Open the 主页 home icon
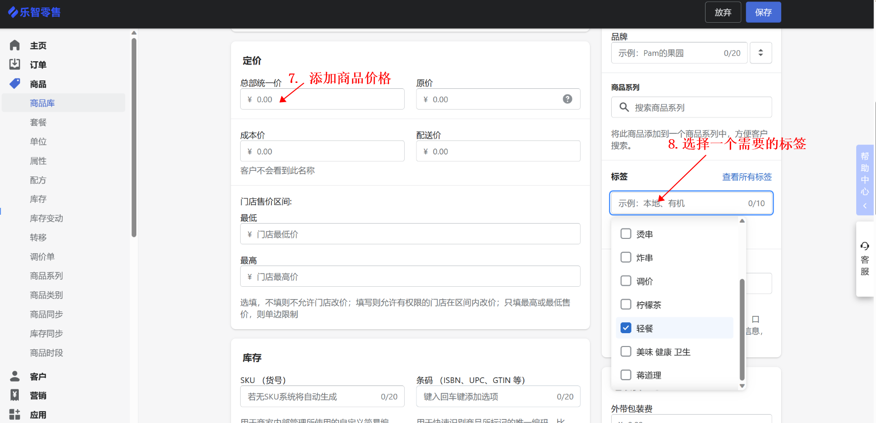 (15, 45)
